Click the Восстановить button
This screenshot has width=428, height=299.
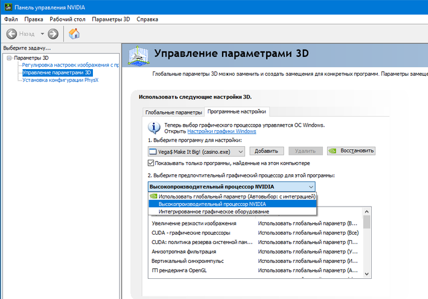(351, 151)
